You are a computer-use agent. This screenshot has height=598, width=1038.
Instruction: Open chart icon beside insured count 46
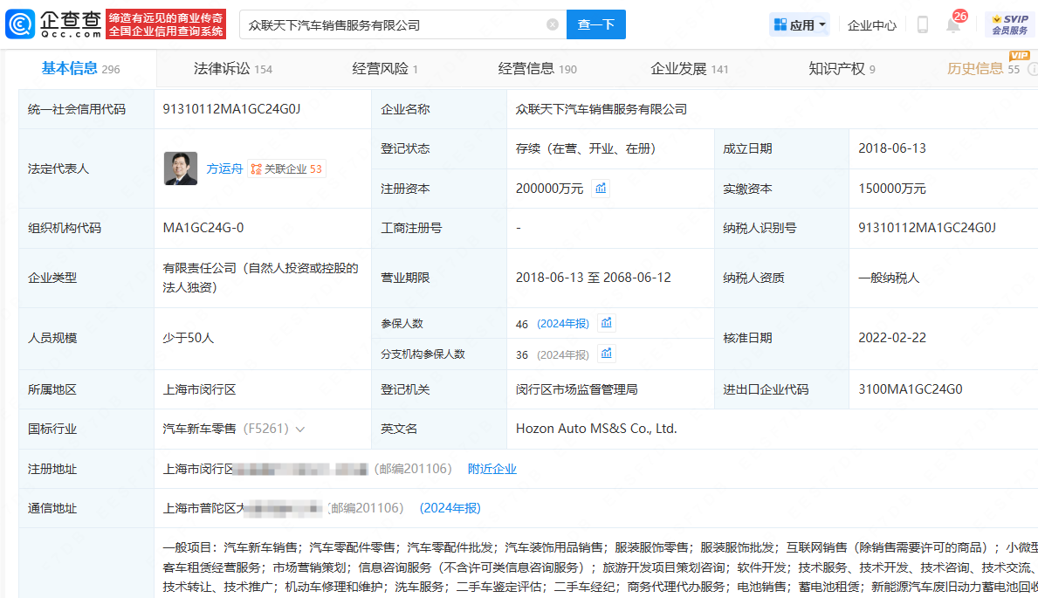pyautogui.click(x=607, y=323)
